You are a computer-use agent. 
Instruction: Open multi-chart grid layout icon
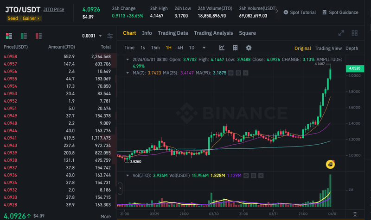pos(354,33)
